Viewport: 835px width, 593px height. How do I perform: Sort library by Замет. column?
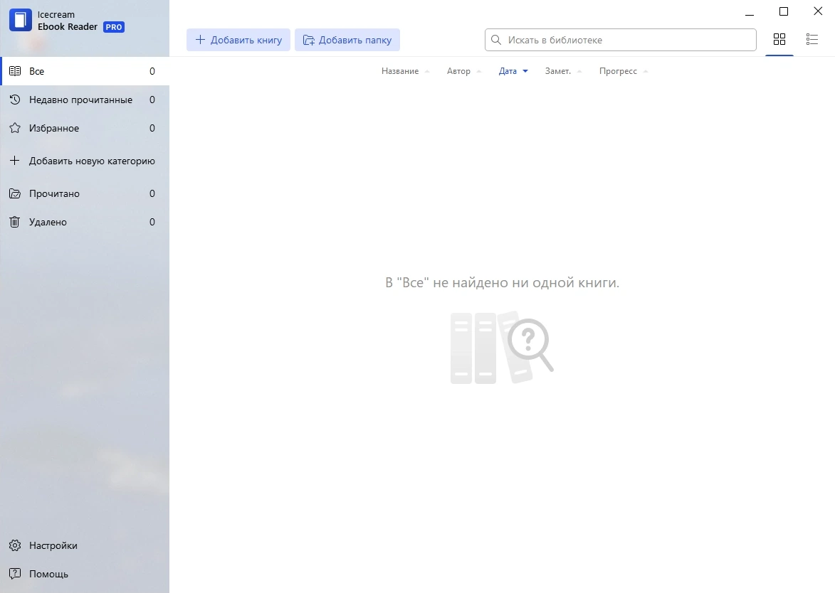point(557,71)
